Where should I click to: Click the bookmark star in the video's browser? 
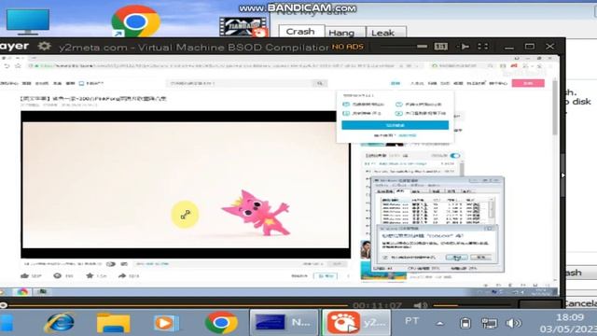pos(18,66)
